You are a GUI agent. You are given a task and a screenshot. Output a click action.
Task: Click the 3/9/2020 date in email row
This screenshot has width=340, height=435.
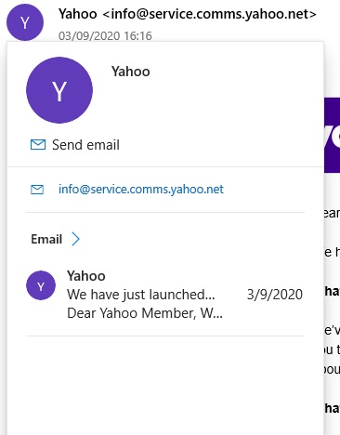tap(275, 295)
